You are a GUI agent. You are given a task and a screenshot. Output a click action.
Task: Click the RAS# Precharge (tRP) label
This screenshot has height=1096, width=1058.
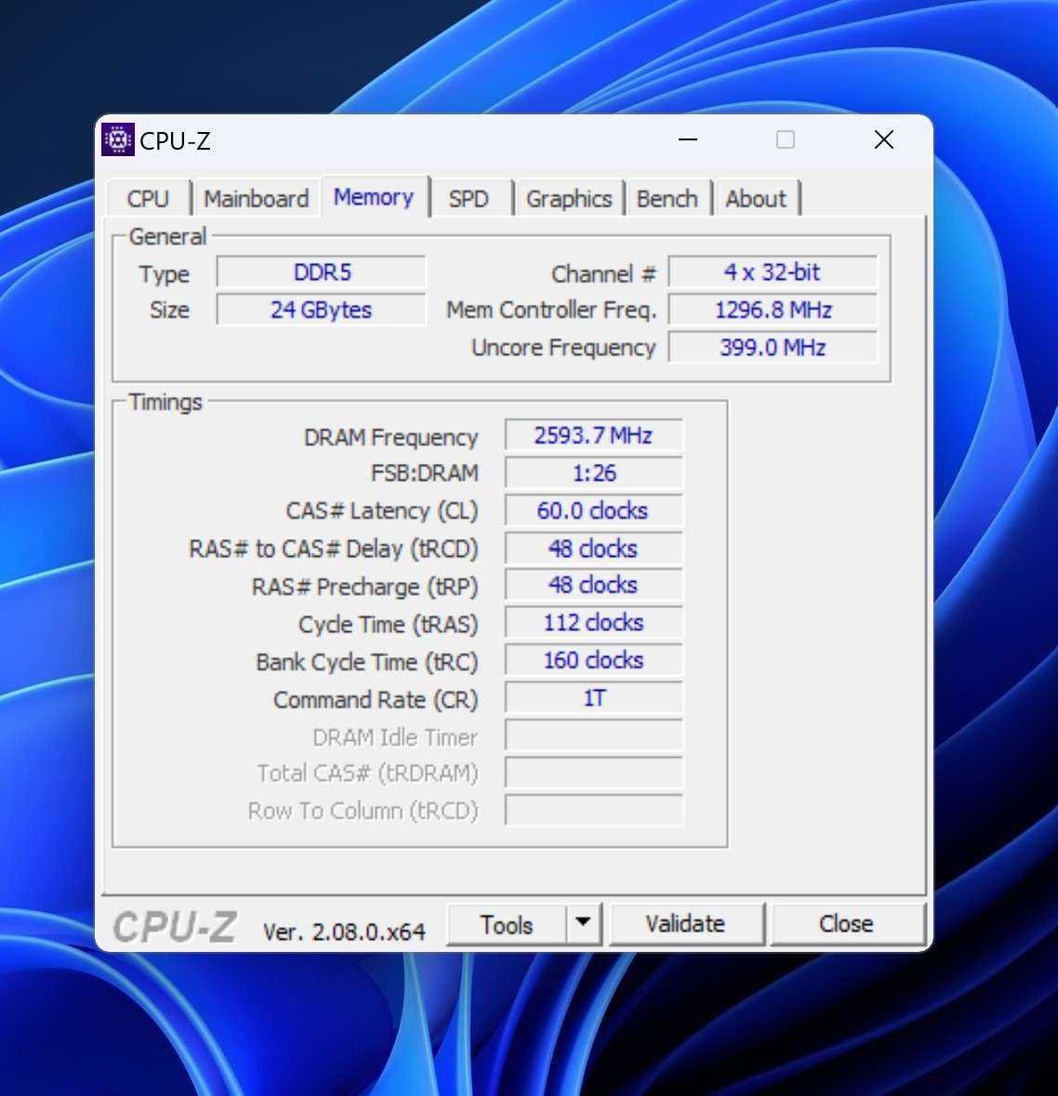[x=365, y=587]
